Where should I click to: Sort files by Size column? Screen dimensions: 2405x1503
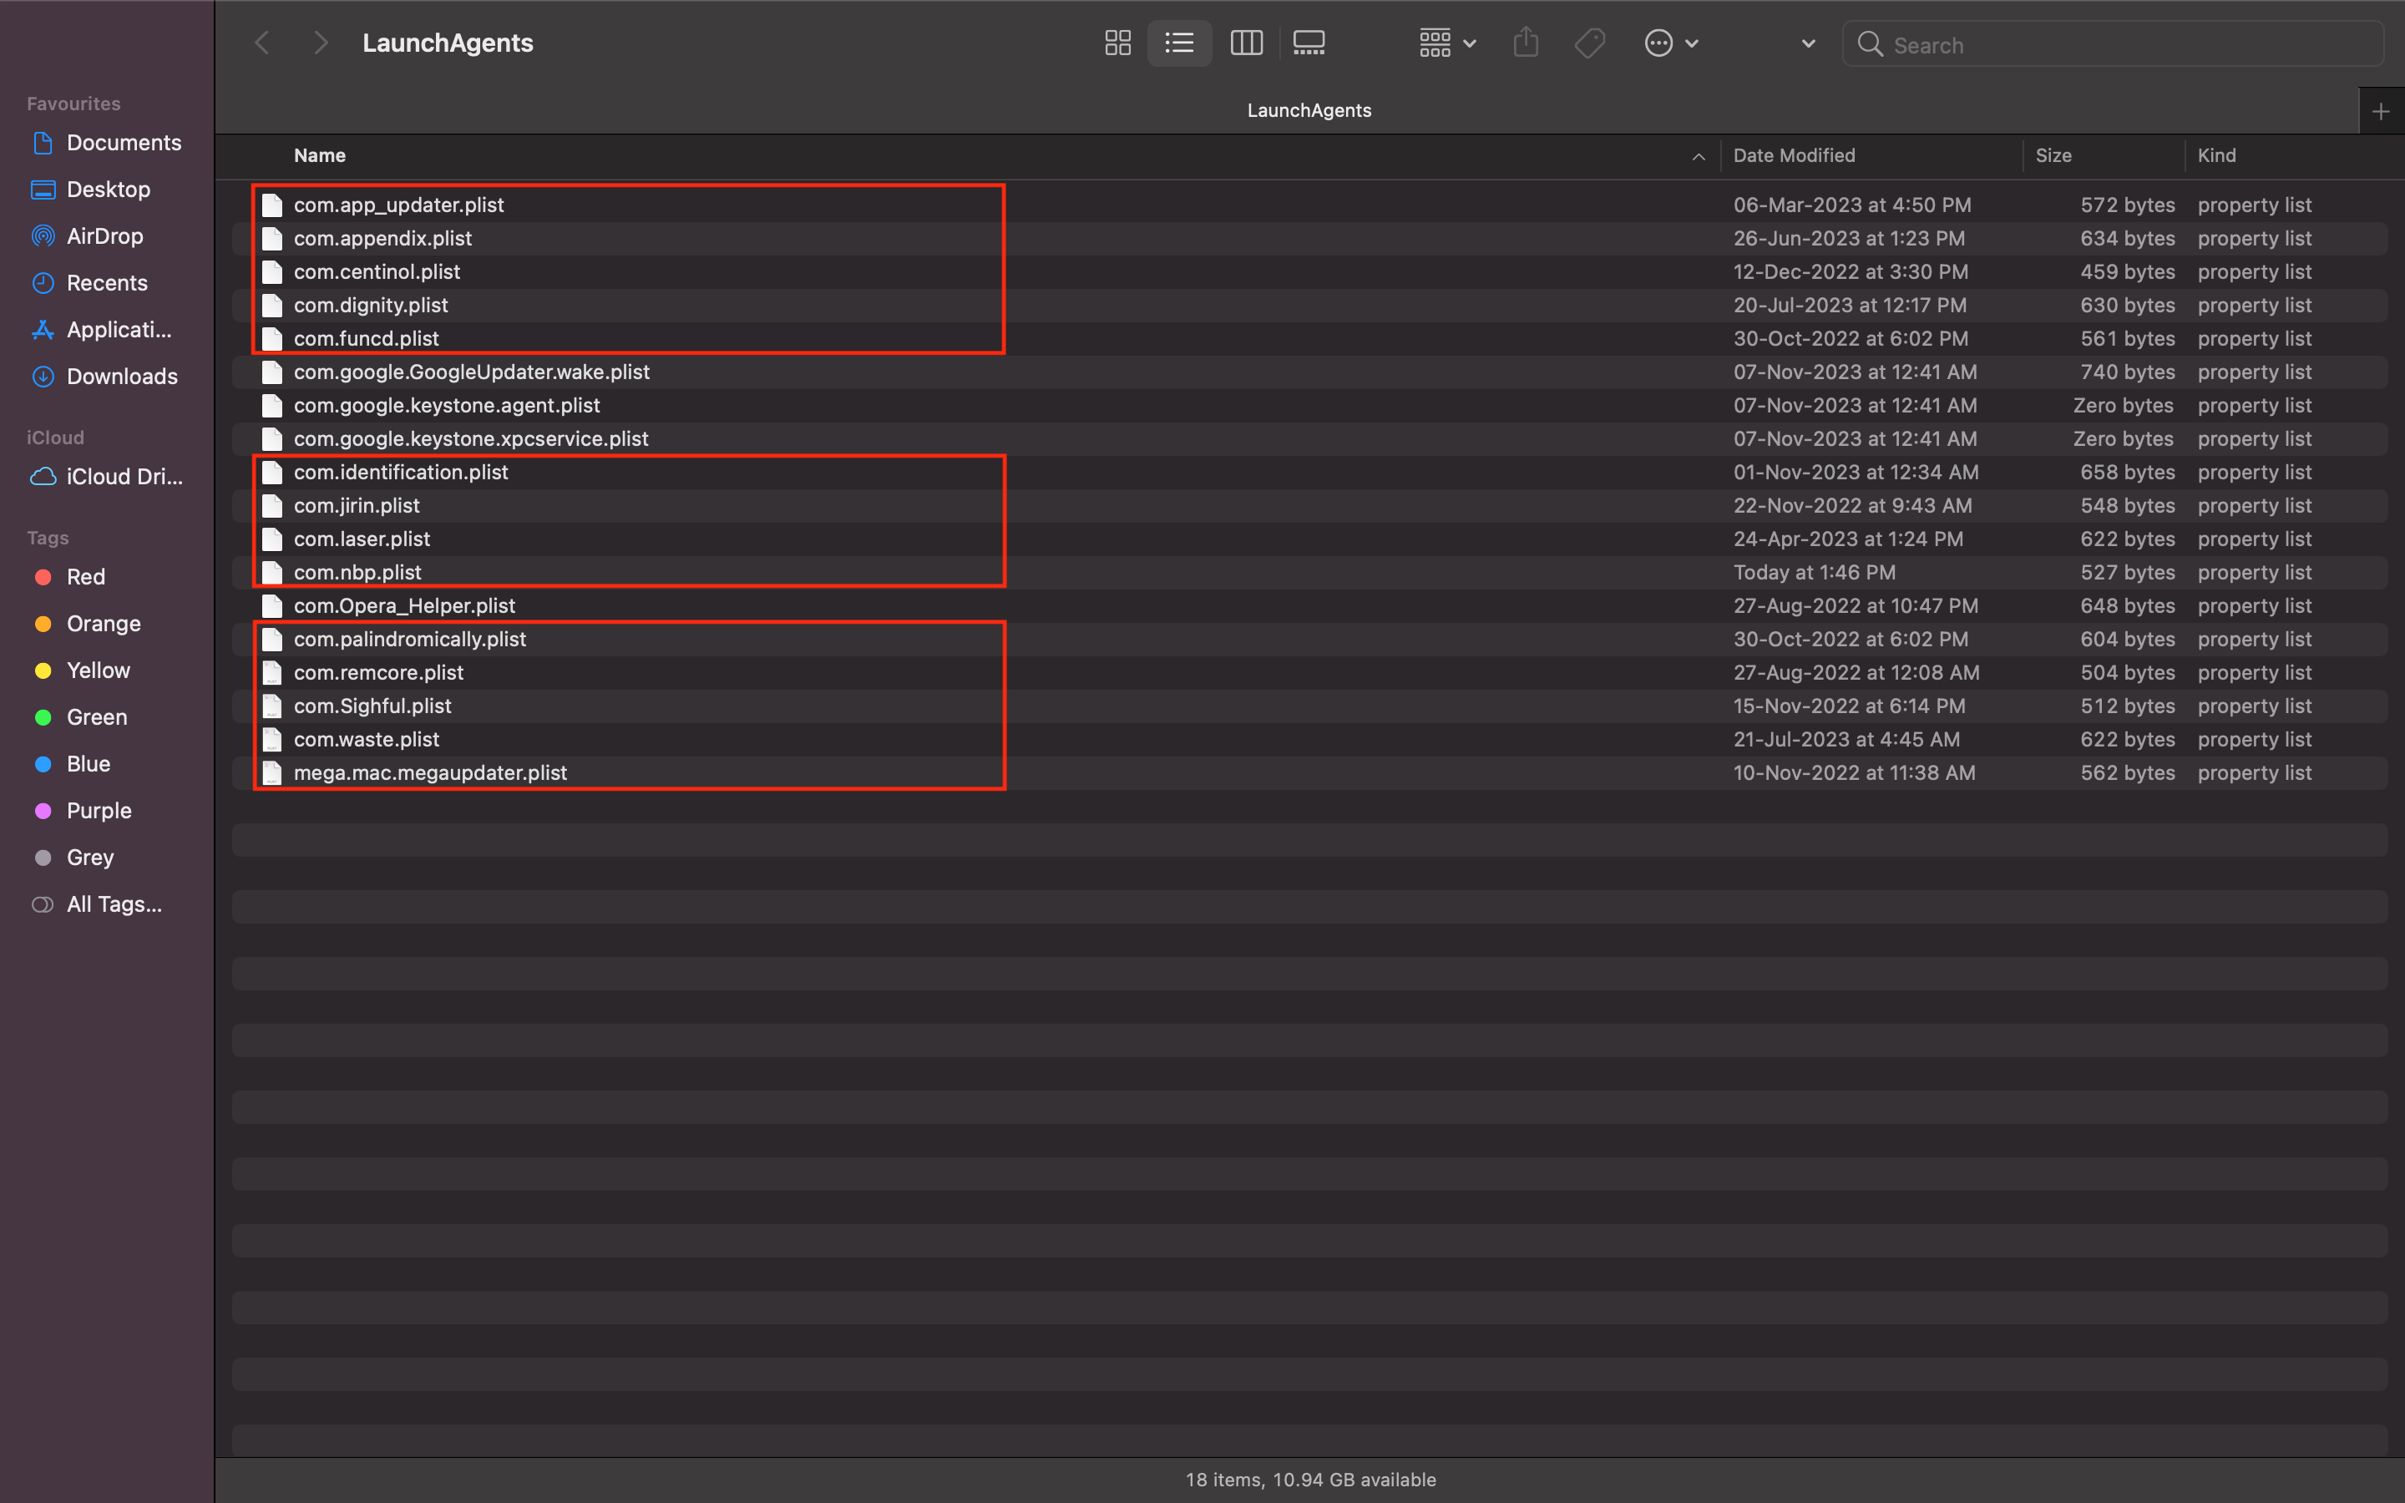[x=2053, y=155]
